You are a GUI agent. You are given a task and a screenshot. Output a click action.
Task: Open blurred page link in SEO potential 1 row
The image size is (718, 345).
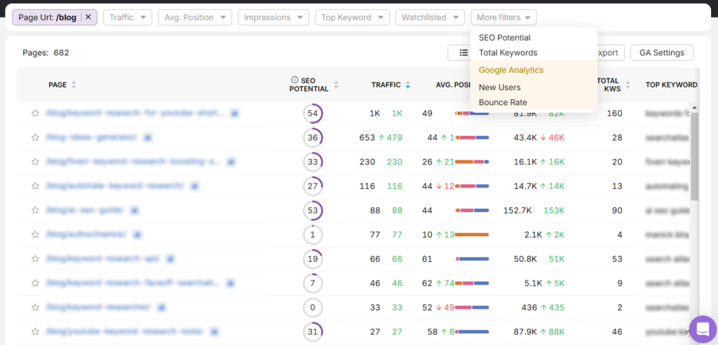tap(86, 234)
